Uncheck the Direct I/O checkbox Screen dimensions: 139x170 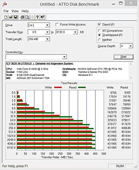coord(99,24)
